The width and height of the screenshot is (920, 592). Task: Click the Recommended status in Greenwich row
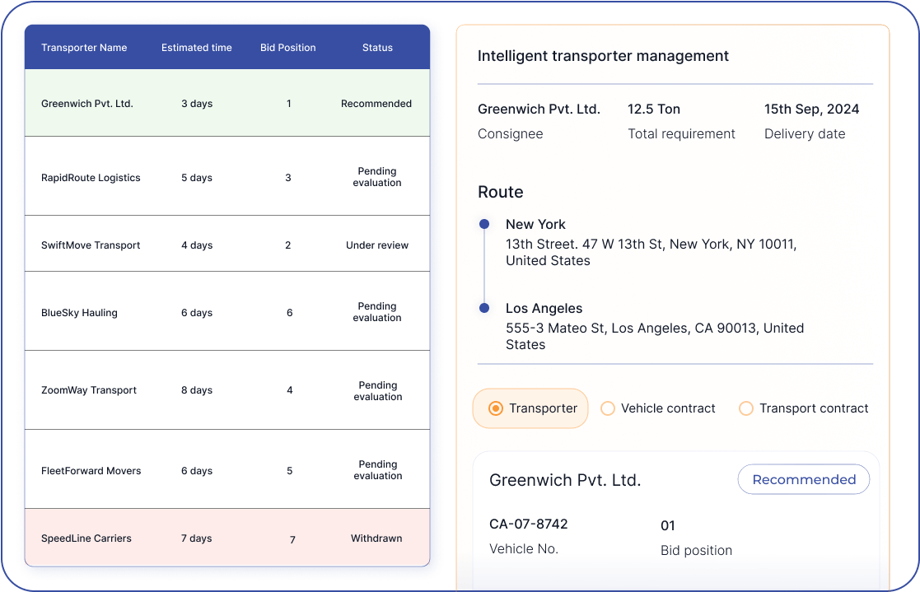pyautogui.click(x=376, y=103)
